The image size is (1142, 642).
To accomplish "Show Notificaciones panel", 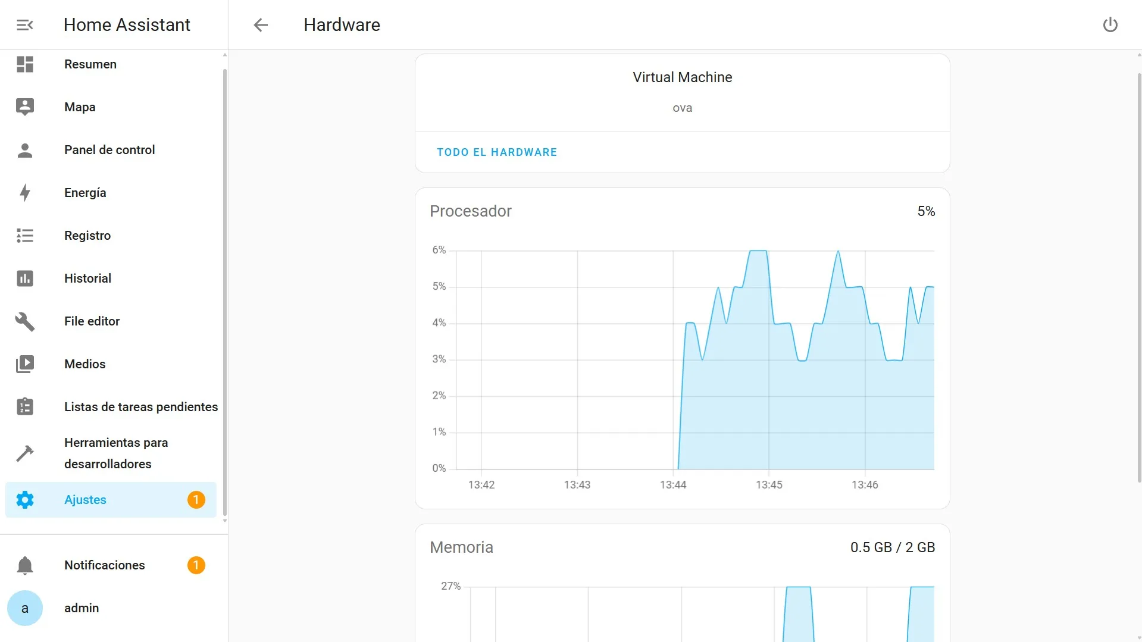I will [x=111, y=565].
